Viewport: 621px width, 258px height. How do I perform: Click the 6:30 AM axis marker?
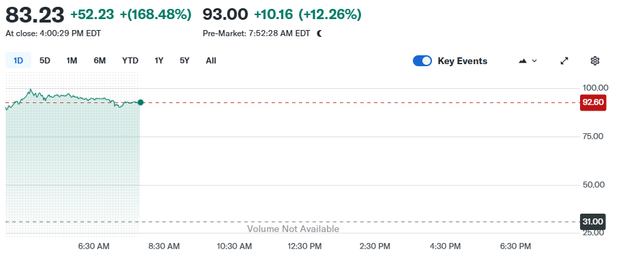94,246
